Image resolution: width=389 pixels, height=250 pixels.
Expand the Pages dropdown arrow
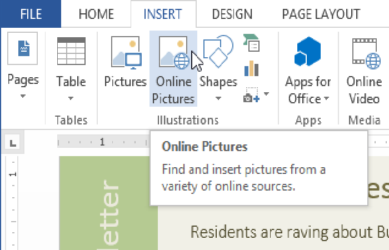tap(23, 96)
